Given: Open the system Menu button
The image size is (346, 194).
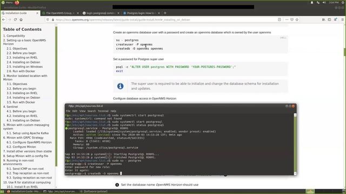Looking at the screenshot, I should click(x=7, y=2).
